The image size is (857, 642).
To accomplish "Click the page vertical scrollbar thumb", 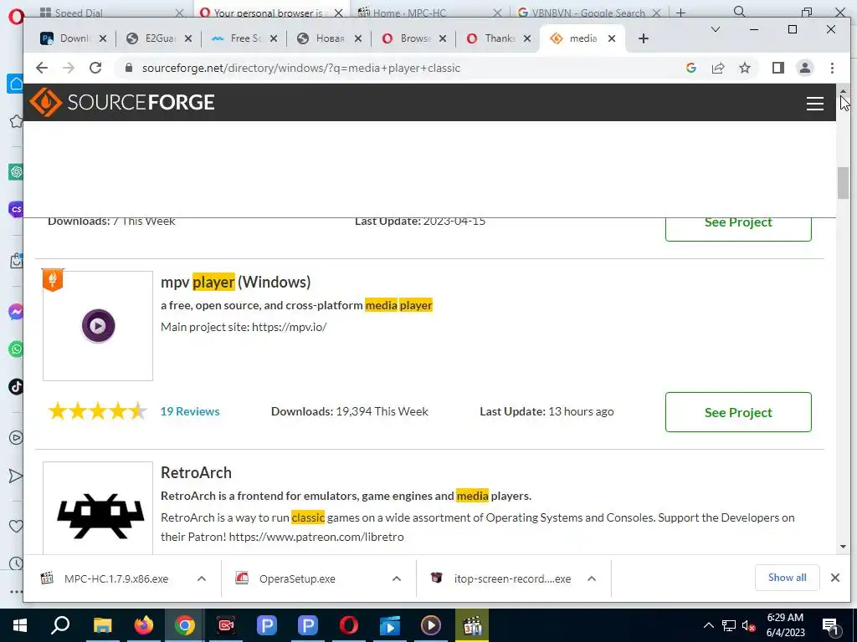I will 843,183.
